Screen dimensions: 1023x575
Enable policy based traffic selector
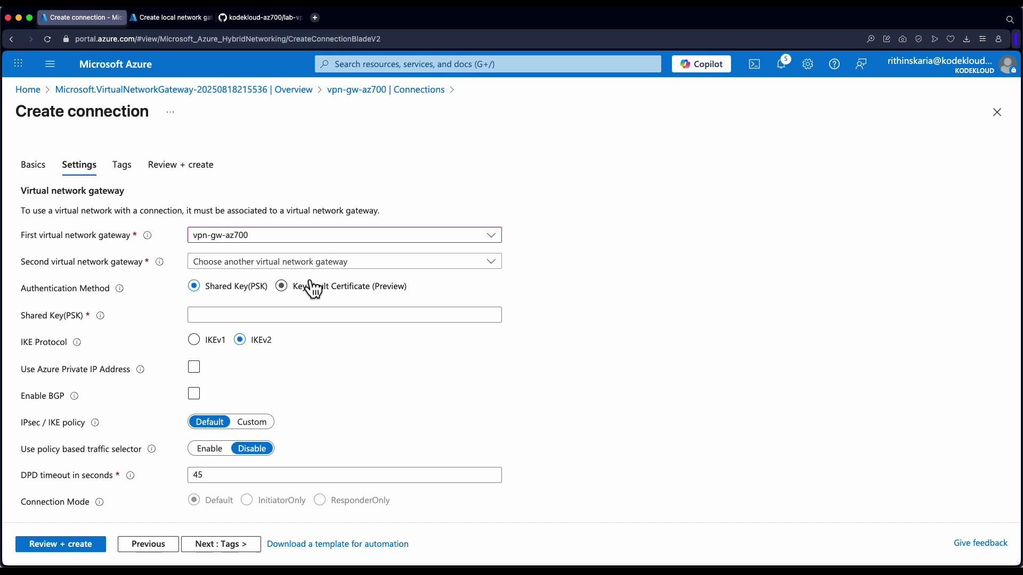pos(209,448)
